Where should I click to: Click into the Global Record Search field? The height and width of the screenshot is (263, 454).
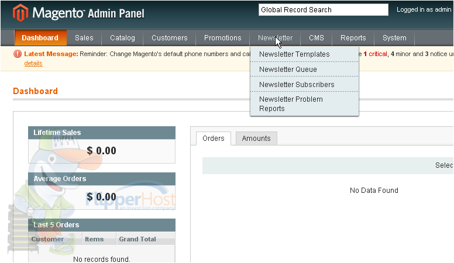(323, 10)
